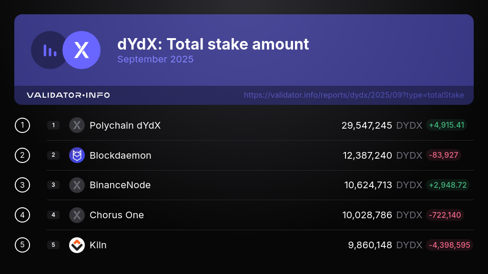This screenshot has width=488, height=274.
Task: Select the Blockdaemon validator name
Action: [120, 155]
